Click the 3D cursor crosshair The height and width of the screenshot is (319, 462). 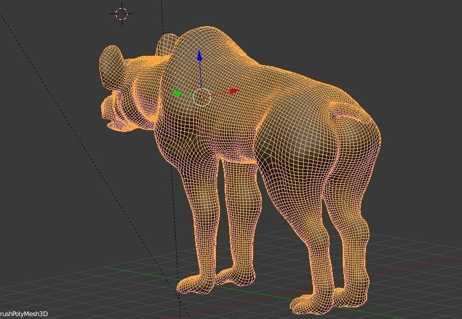click(122, 13)
